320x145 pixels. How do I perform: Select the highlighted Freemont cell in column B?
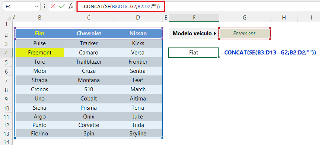pos(40,53)
